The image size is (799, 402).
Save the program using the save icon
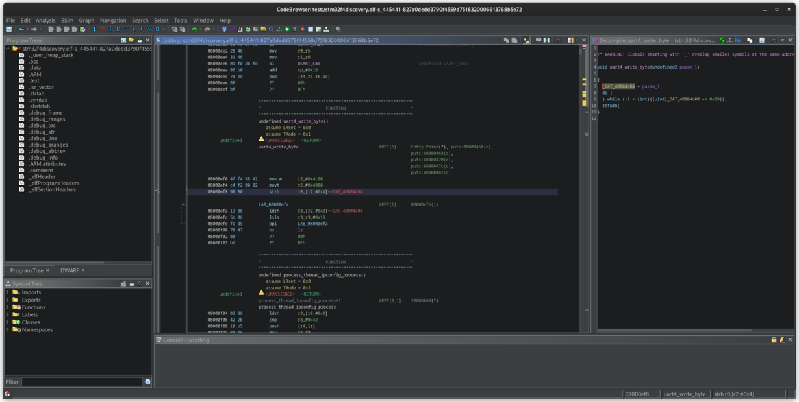(10, 29)
